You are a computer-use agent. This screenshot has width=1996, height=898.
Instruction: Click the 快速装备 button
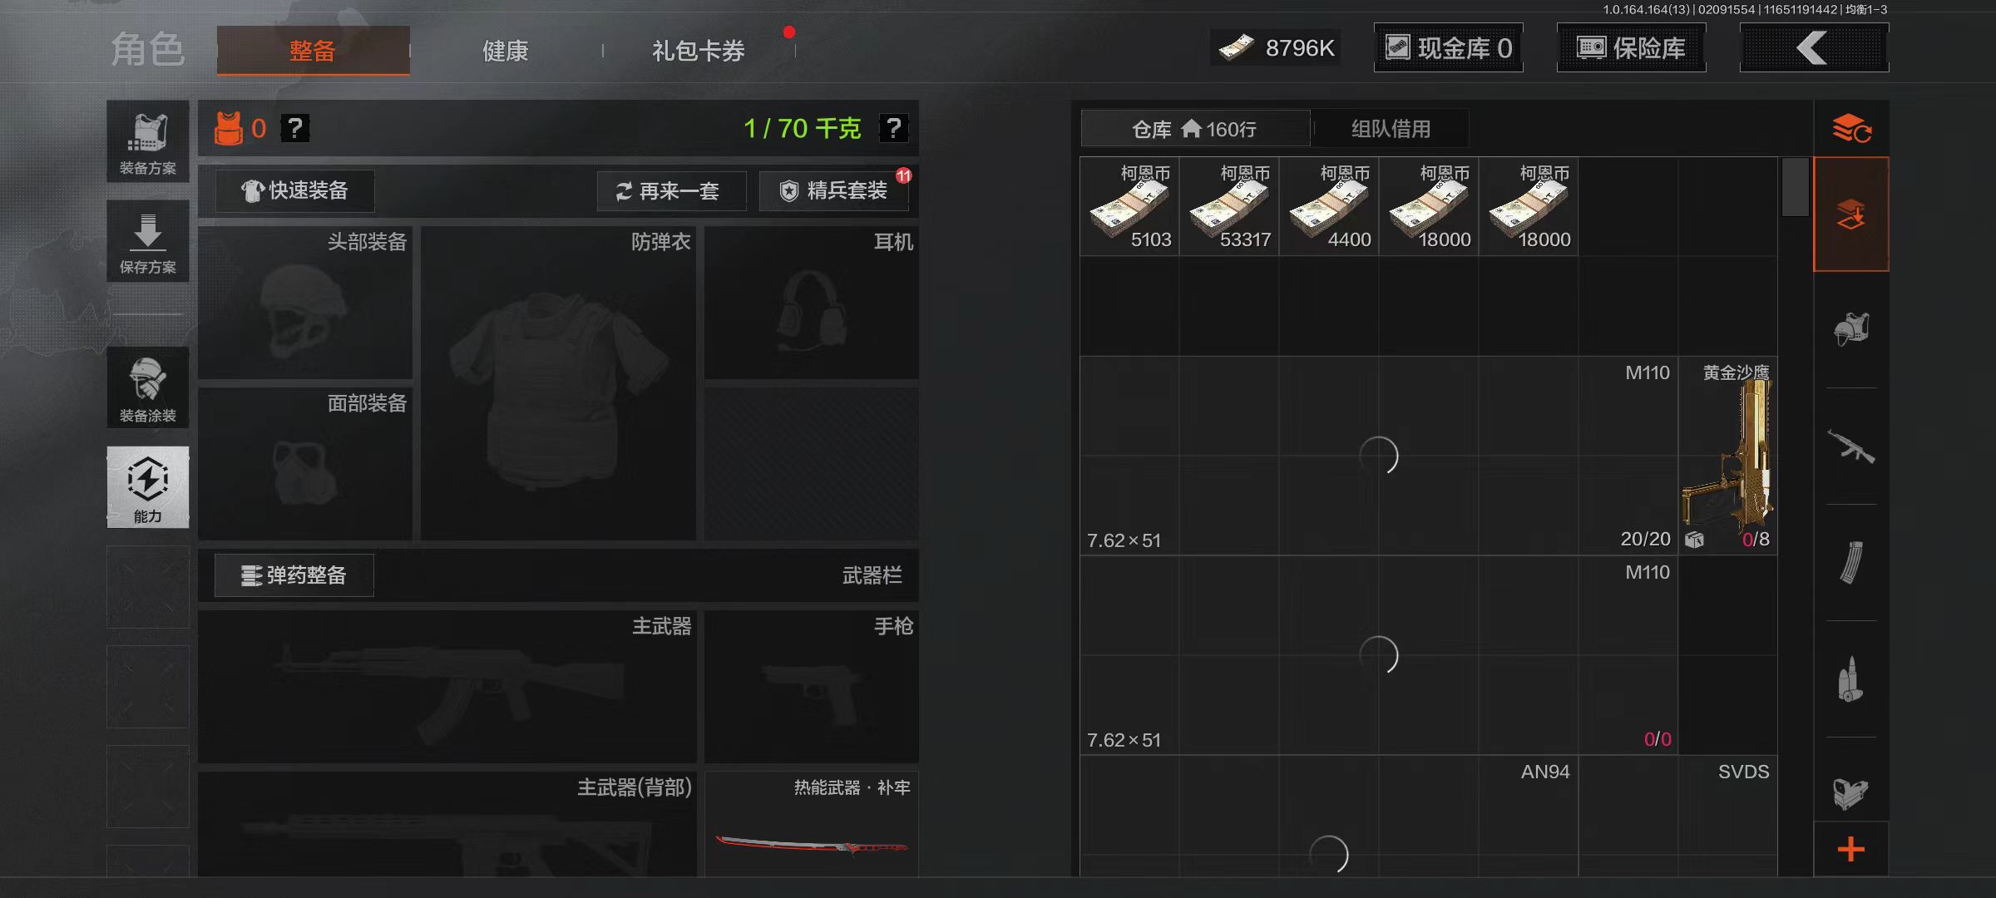coord(295,191)
